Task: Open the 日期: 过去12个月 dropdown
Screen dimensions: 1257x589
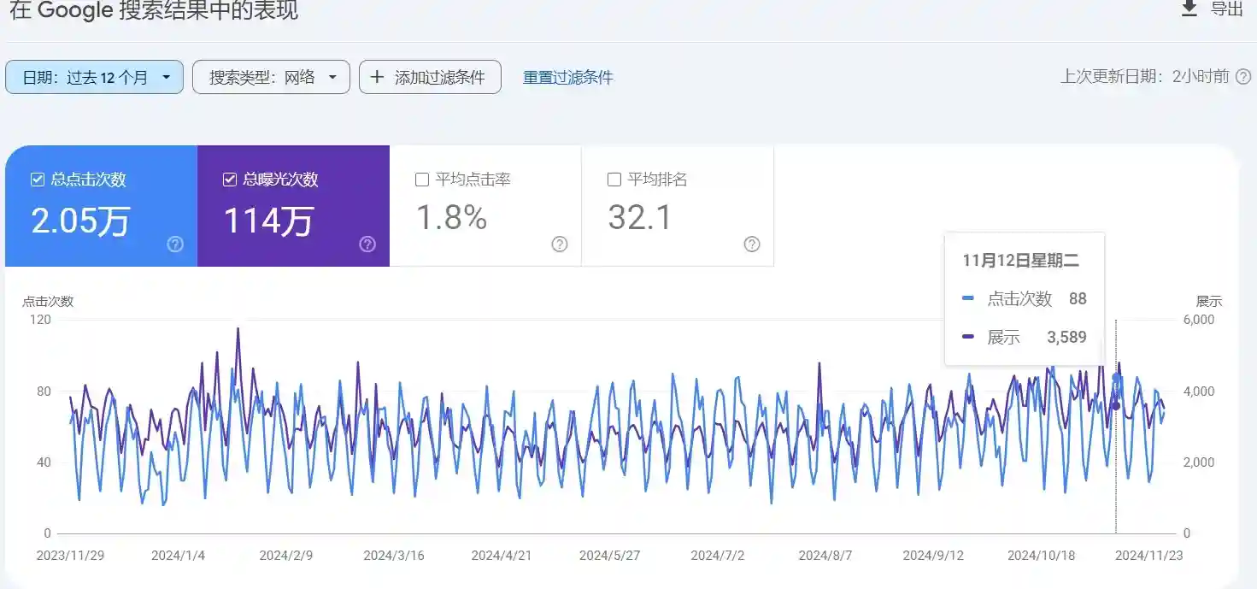Action: coord(94,76)
